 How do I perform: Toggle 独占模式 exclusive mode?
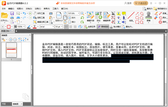click(x=115, y=27)
